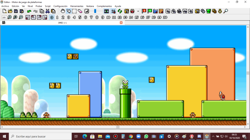This screenshot has height=140, width=250.
Task: Expand the toolbar overflow chevron
Action: click(138, 11)
